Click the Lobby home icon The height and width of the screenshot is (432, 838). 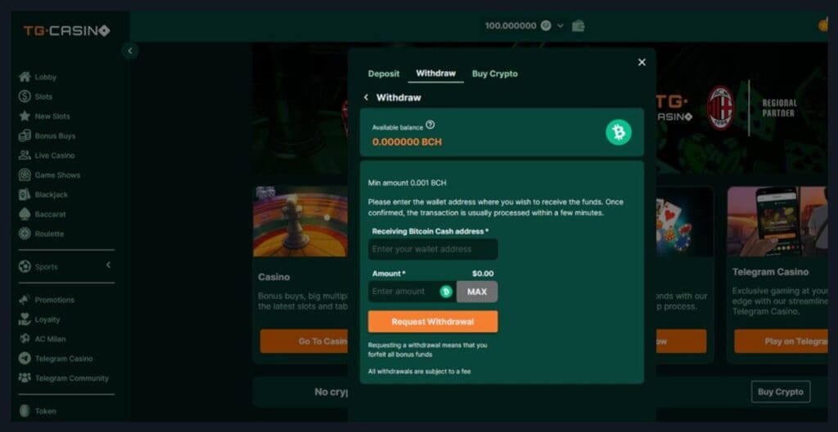25,77
